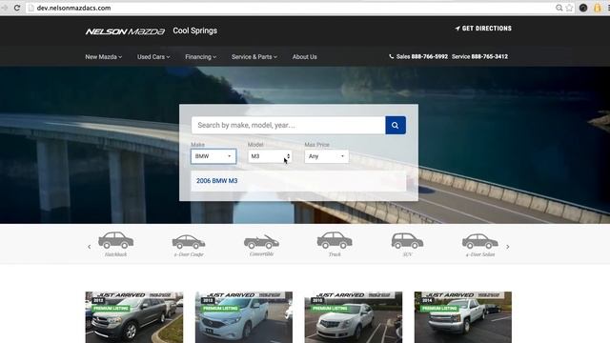Screen dimensions: 610x343
Task: Expand the Financing menu
Action: [201, 57]
